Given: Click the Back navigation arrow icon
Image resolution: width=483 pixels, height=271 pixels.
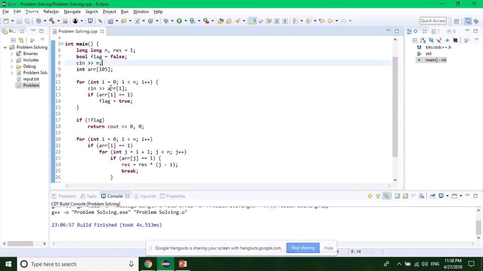Looking at the screenshot, I should pyautogui.click(x=330, y=21).
